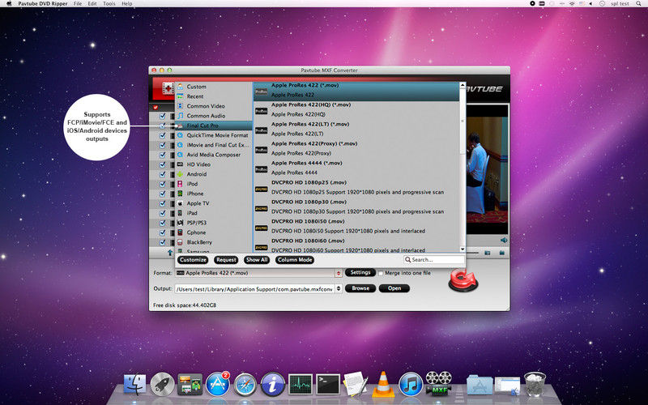Screen dimensions: 648x405
Task: Choose Apple ProRes 422(LT) format
Action: click(356, 129)
